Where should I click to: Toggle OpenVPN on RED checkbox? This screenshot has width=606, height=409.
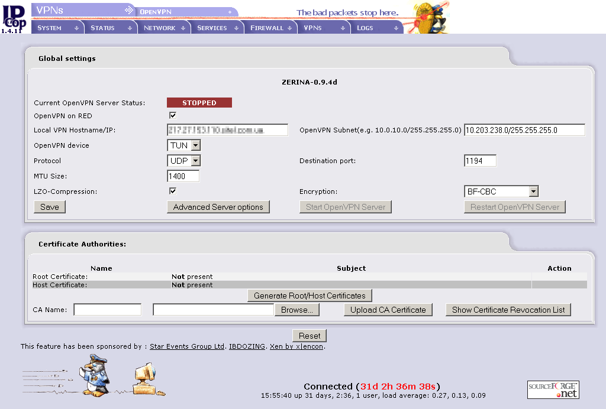[173, 115]
